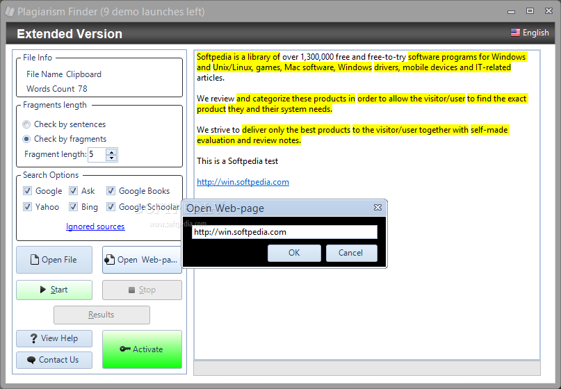Minimize the Plagiarism Finder window
Viewport: 561px width, 389px height.
coord(511,11)
